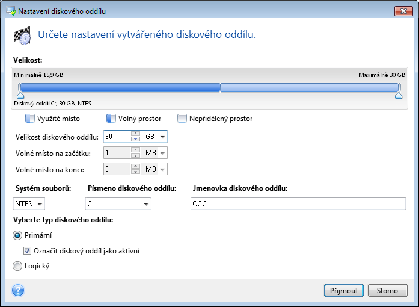This screenshot has width=419, height=307.
Task: Click the Volný prostor legend swatch
Action: click(x=111, y=119)
